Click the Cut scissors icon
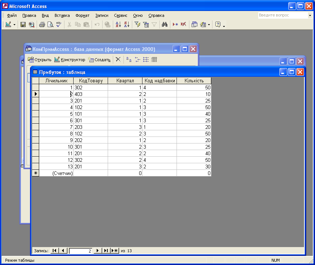 click(x=69, y=25)
